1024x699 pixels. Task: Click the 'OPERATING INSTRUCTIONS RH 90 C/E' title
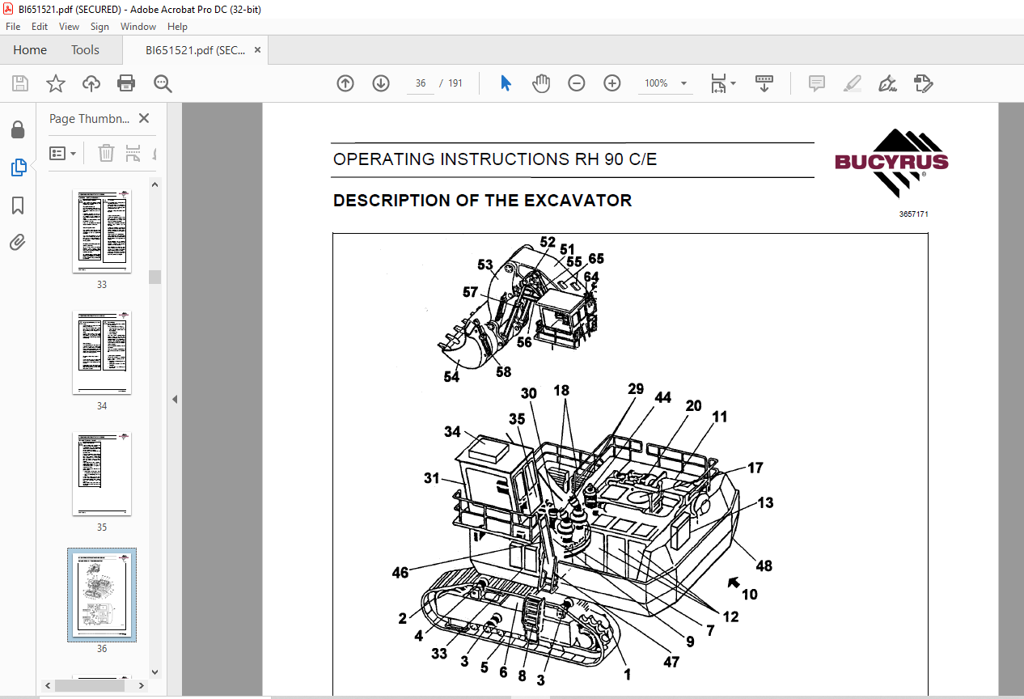click(495, 159)
